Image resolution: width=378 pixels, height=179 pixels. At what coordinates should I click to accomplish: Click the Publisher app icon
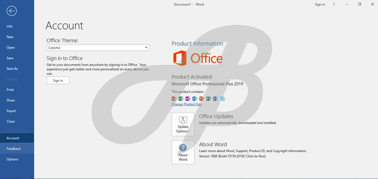coord(209,99)
